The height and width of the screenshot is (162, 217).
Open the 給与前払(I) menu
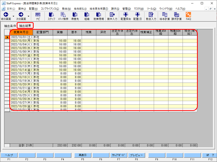(x=80, y=9)
